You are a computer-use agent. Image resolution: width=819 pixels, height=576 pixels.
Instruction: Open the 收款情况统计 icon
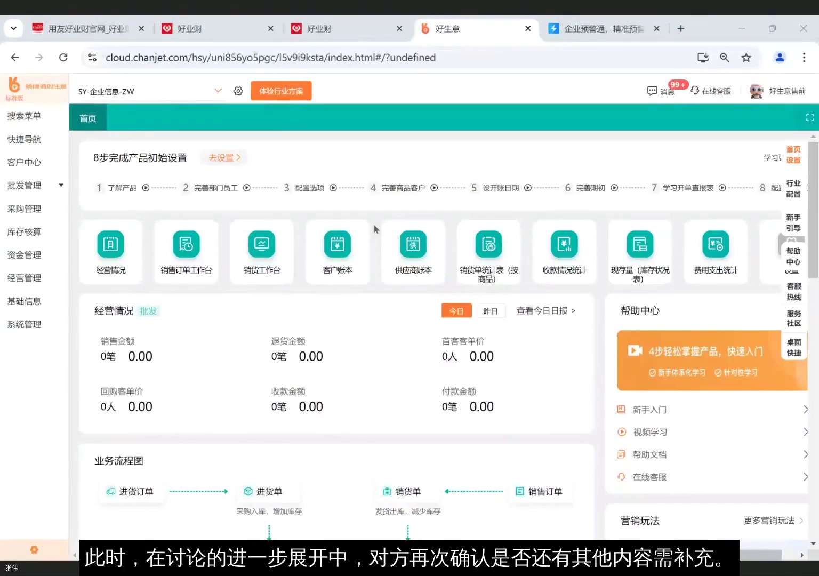coord(564,251)
